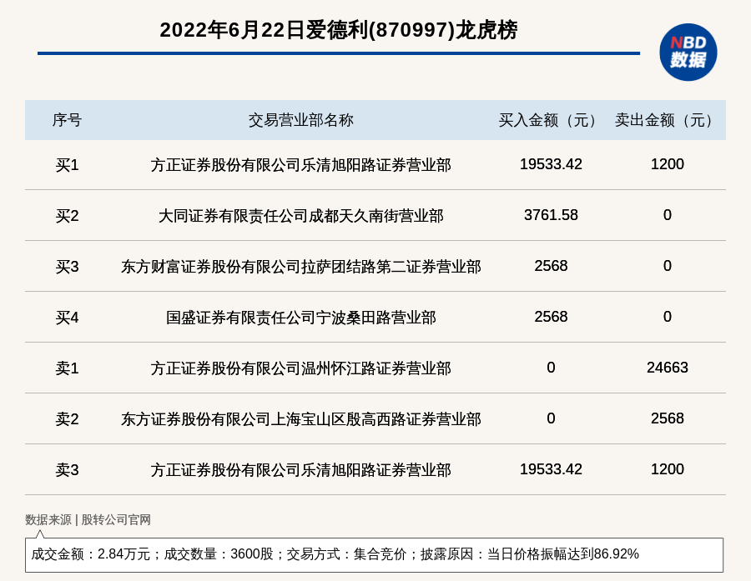This screenshot has height=581, width=751.
Task: Click the 成交金额 summary note box
Action: [x=374, y=554]
